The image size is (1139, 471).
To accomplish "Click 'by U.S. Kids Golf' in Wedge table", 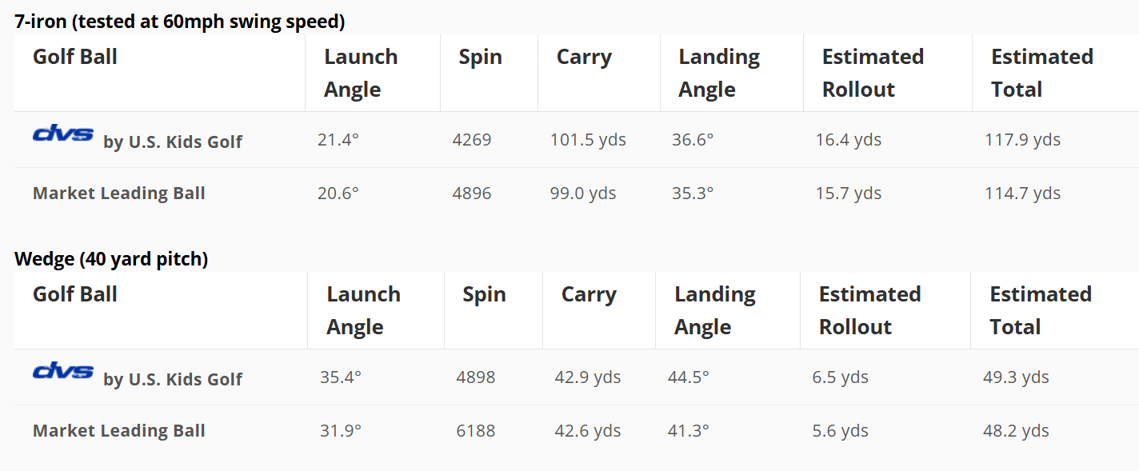I will pos(173,379).
